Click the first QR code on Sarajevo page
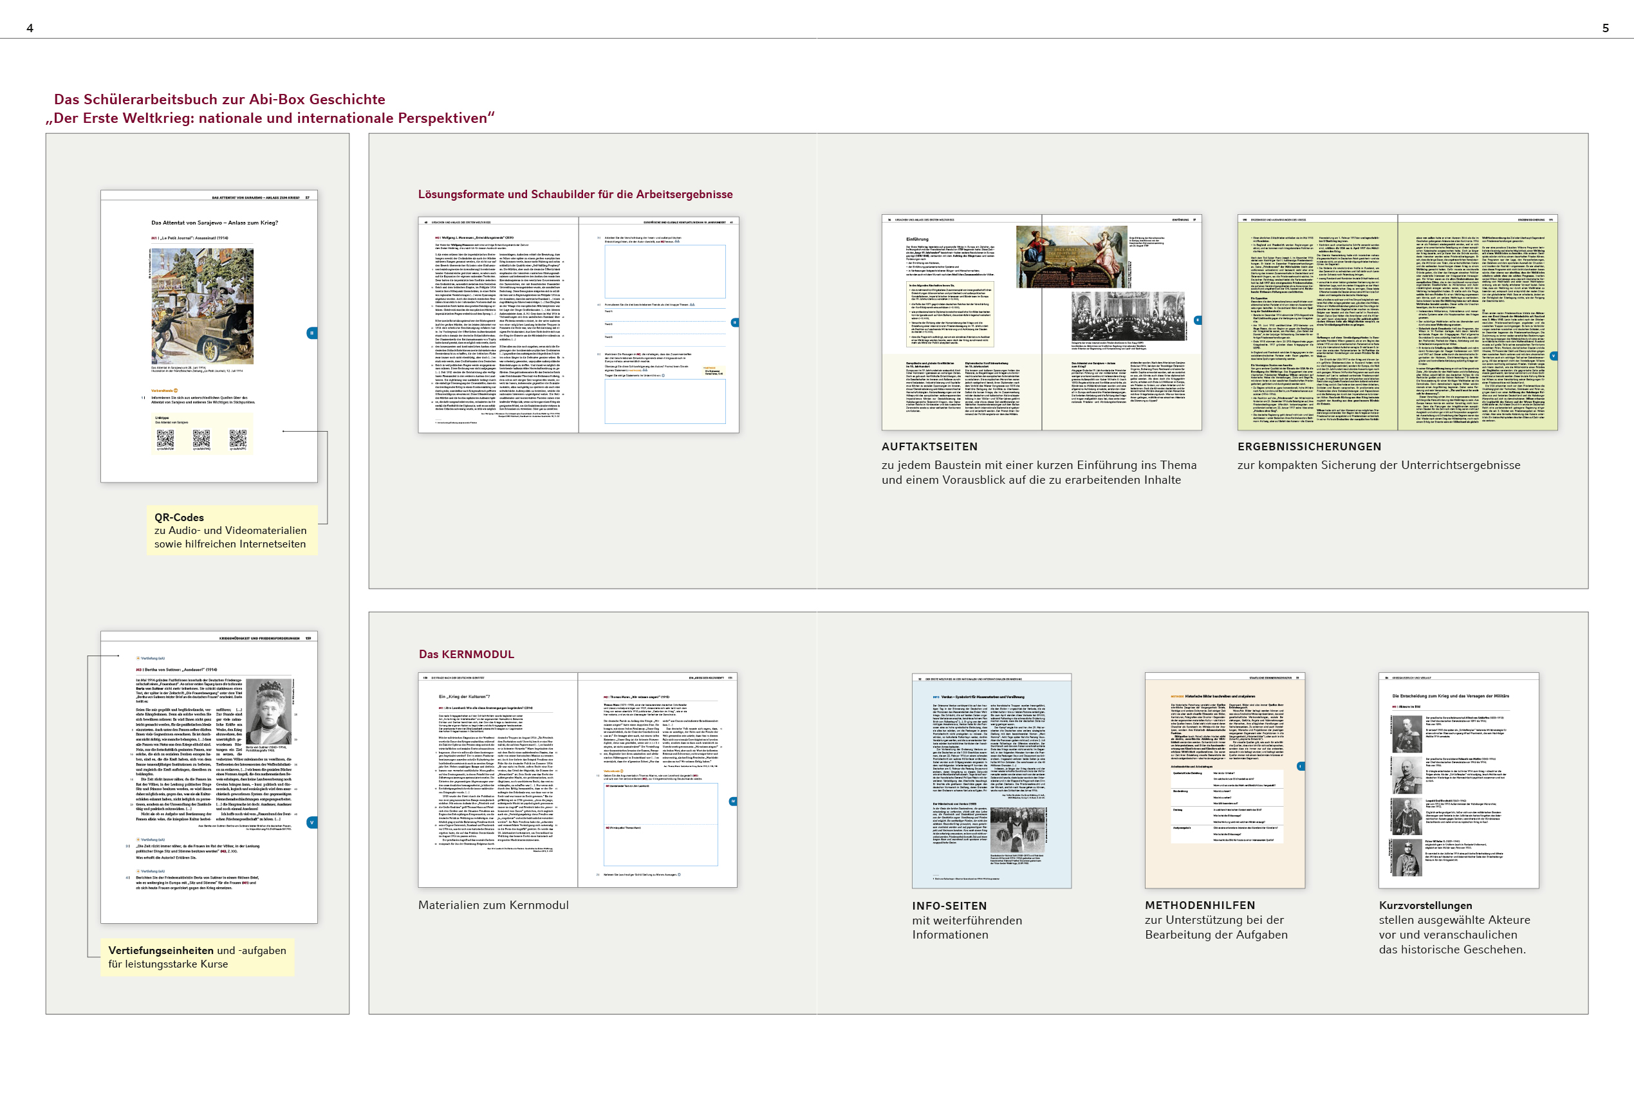The image size is (1634, 1102). [x=165, y=439]
